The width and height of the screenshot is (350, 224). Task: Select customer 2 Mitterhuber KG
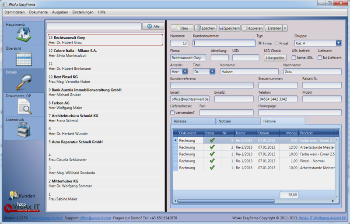coord(105,183)
